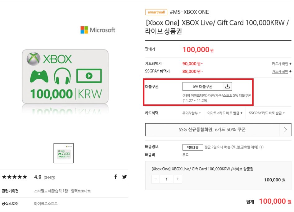Screen dimensions: 294x212
Task: Open 카드사 확인 for SSGPAY benefit price
Action: (282, 72)
